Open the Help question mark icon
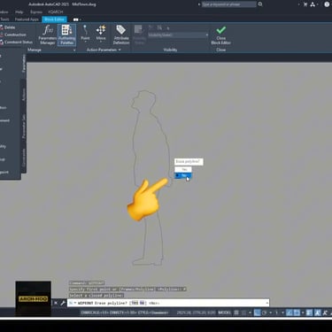This screenshot has height=332, width=332. click(x=327, y=4)
